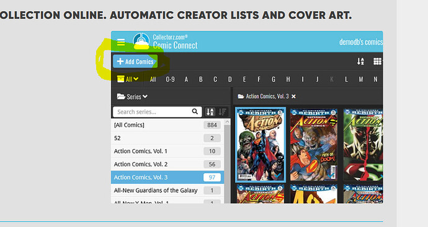
Task: Click the Collectorz cloud logo
Action: tap(141, 41)
